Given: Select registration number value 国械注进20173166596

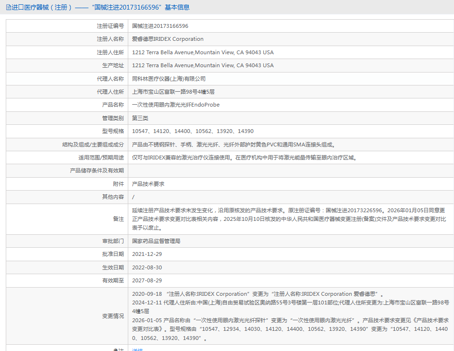Looking at the screenshot, I should [160, 26].
